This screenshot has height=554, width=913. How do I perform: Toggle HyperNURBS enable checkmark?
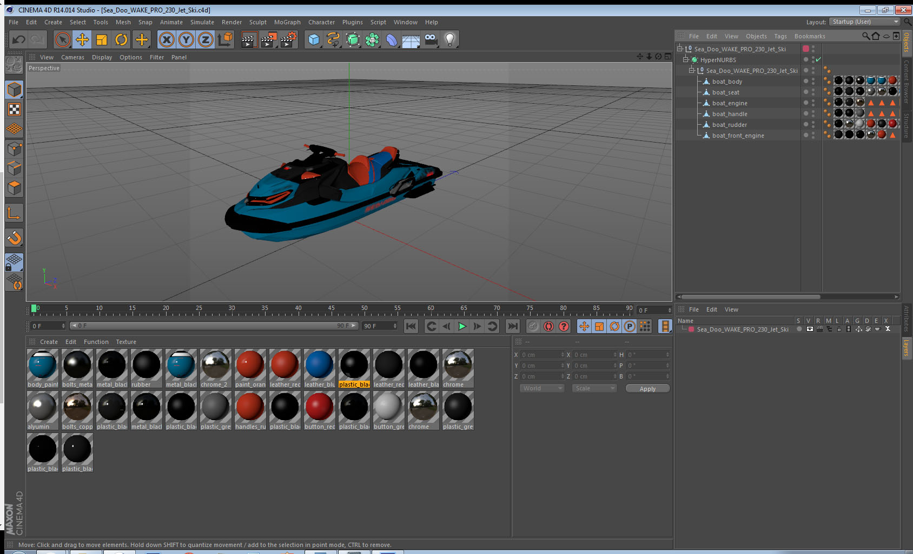click(818, 59)
